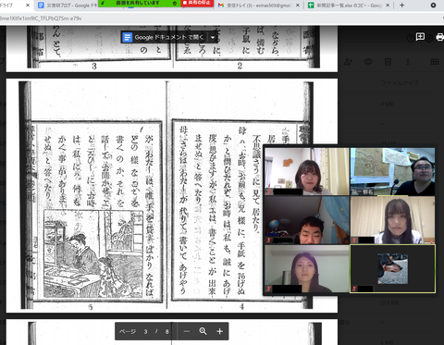Select the 'ドライブ' browser tab
The height and width of the screenshot is (345, 444).
11,6
